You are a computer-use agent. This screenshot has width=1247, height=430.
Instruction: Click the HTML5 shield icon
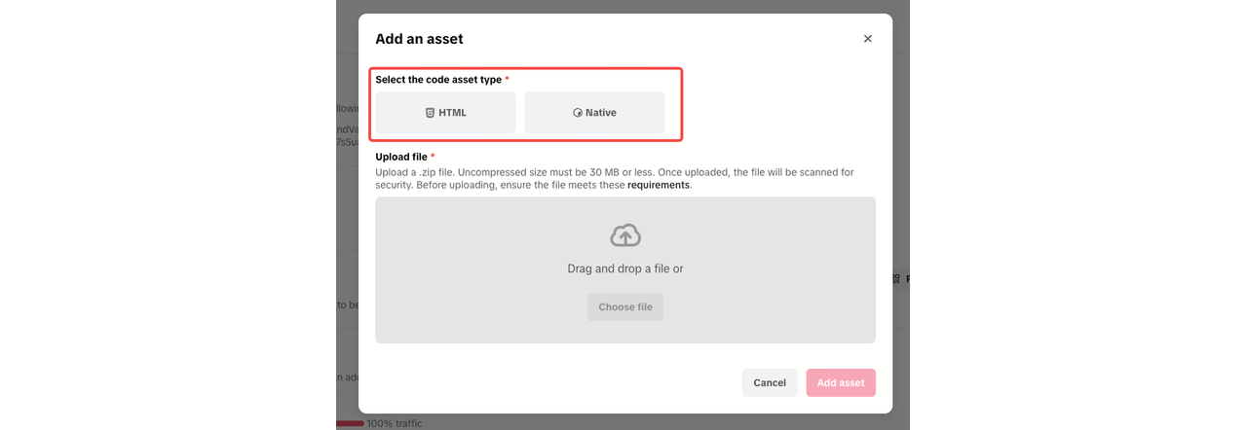(x=430, y=113)
